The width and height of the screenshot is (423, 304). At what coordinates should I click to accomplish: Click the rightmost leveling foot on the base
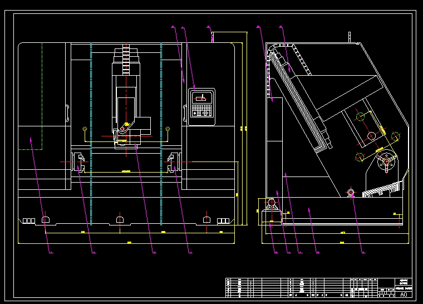[206, 220]
